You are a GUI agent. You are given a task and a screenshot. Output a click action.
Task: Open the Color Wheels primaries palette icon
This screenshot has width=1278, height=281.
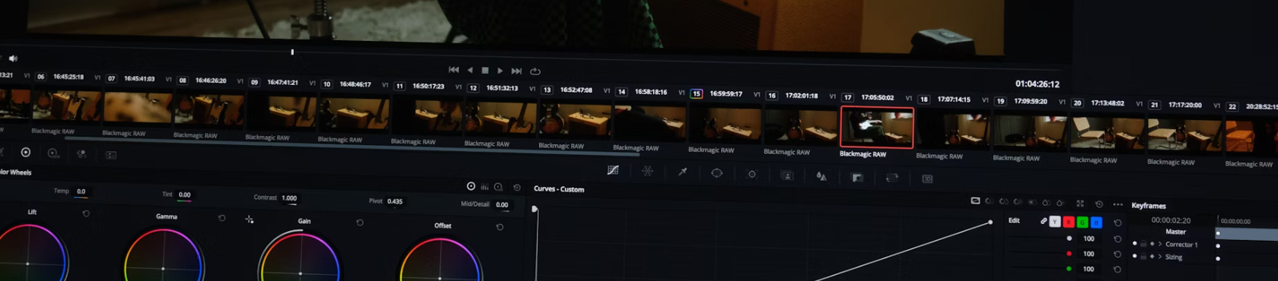point(26,153)
